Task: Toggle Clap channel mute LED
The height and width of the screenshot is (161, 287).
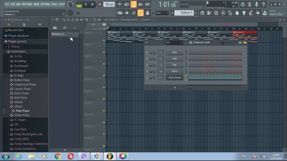Action: coord(147,59)
